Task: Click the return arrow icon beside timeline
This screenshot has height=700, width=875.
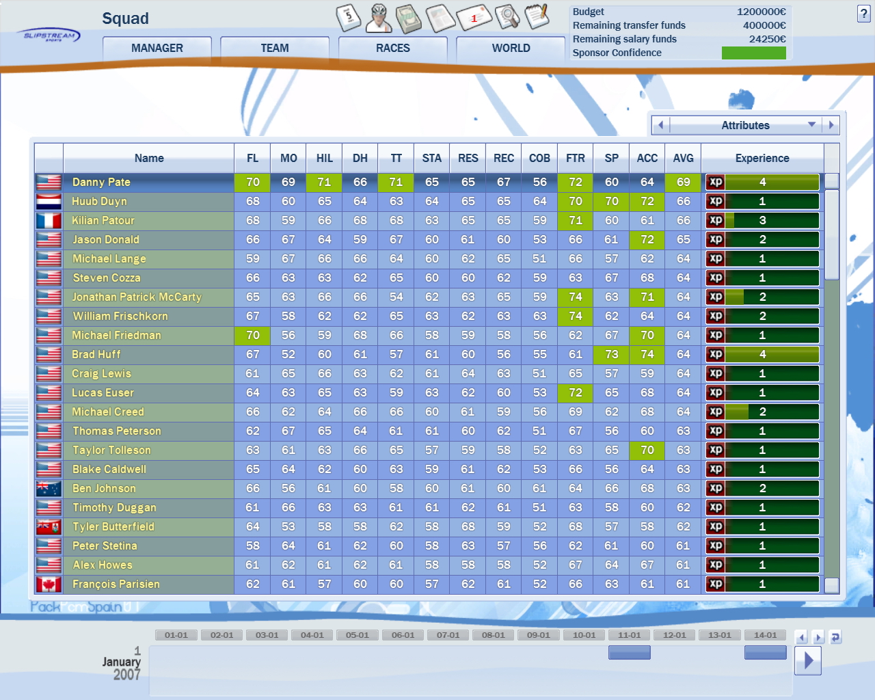Action: pyautogui.click(x=835, y=637)
